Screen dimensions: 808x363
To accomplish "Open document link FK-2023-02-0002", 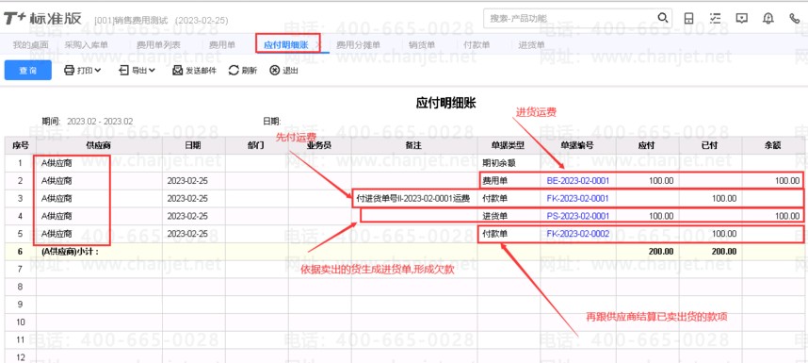I will point(577,234).
